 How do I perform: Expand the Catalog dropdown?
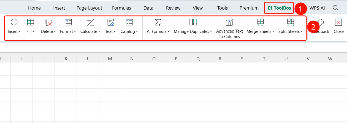pos(137,31)
